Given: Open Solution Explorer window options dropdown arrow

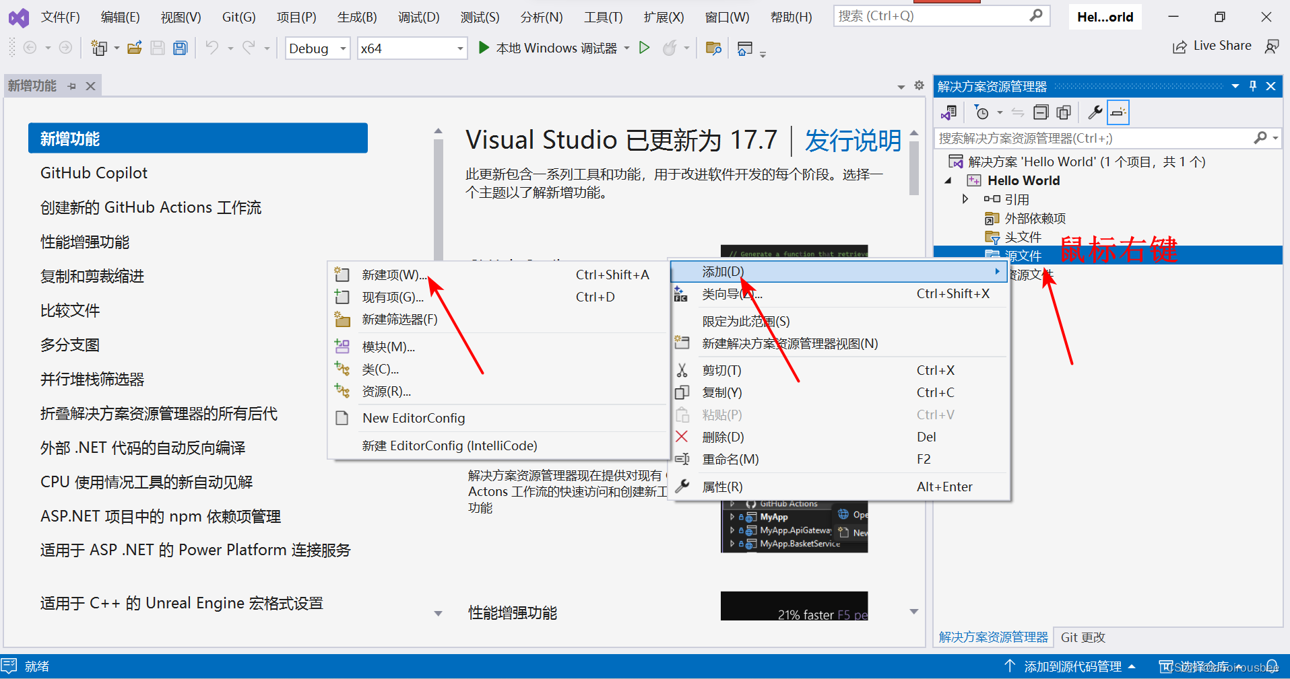Looking at the screenshot, I should click(x=1235, y=86).
